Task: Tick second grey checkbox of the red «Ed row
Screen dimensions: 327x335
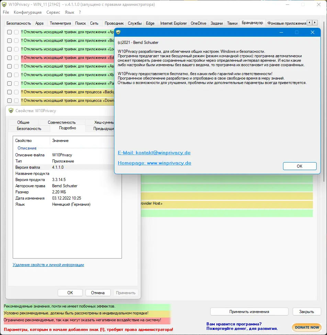Action: [16, 58]
